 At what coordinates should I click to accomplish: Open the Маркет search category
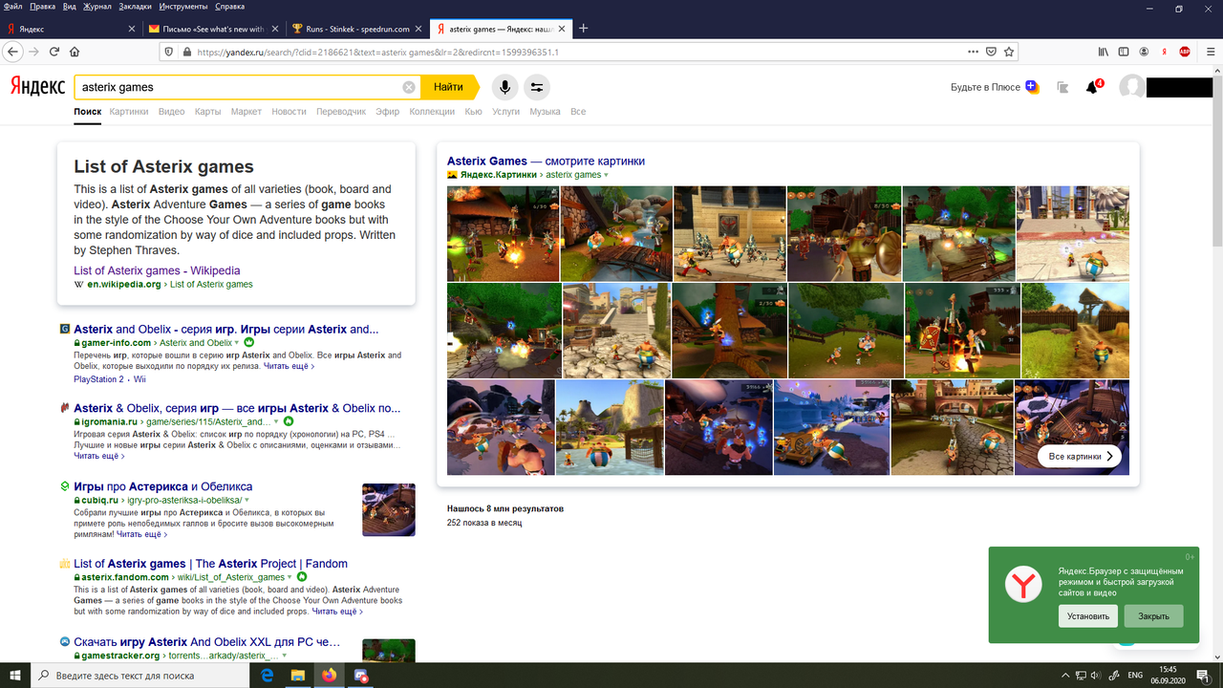[x=246, y=112]
